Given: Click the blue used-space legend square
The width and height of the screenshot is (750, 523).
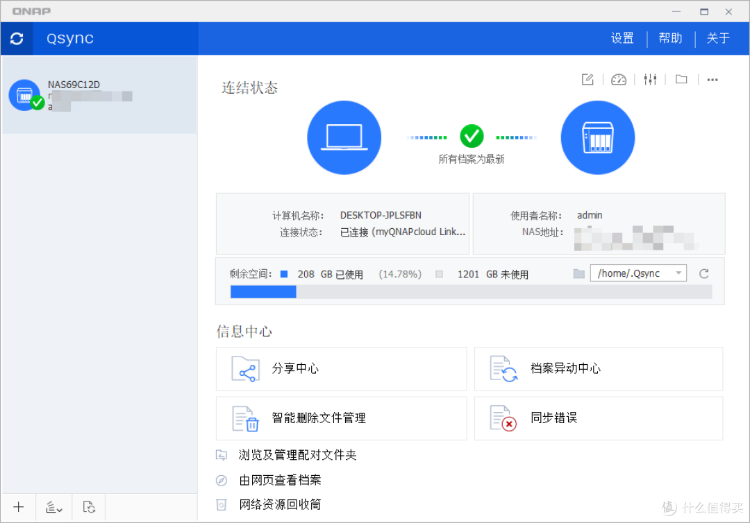Looking at the screenshot, I should pos(284,274).
